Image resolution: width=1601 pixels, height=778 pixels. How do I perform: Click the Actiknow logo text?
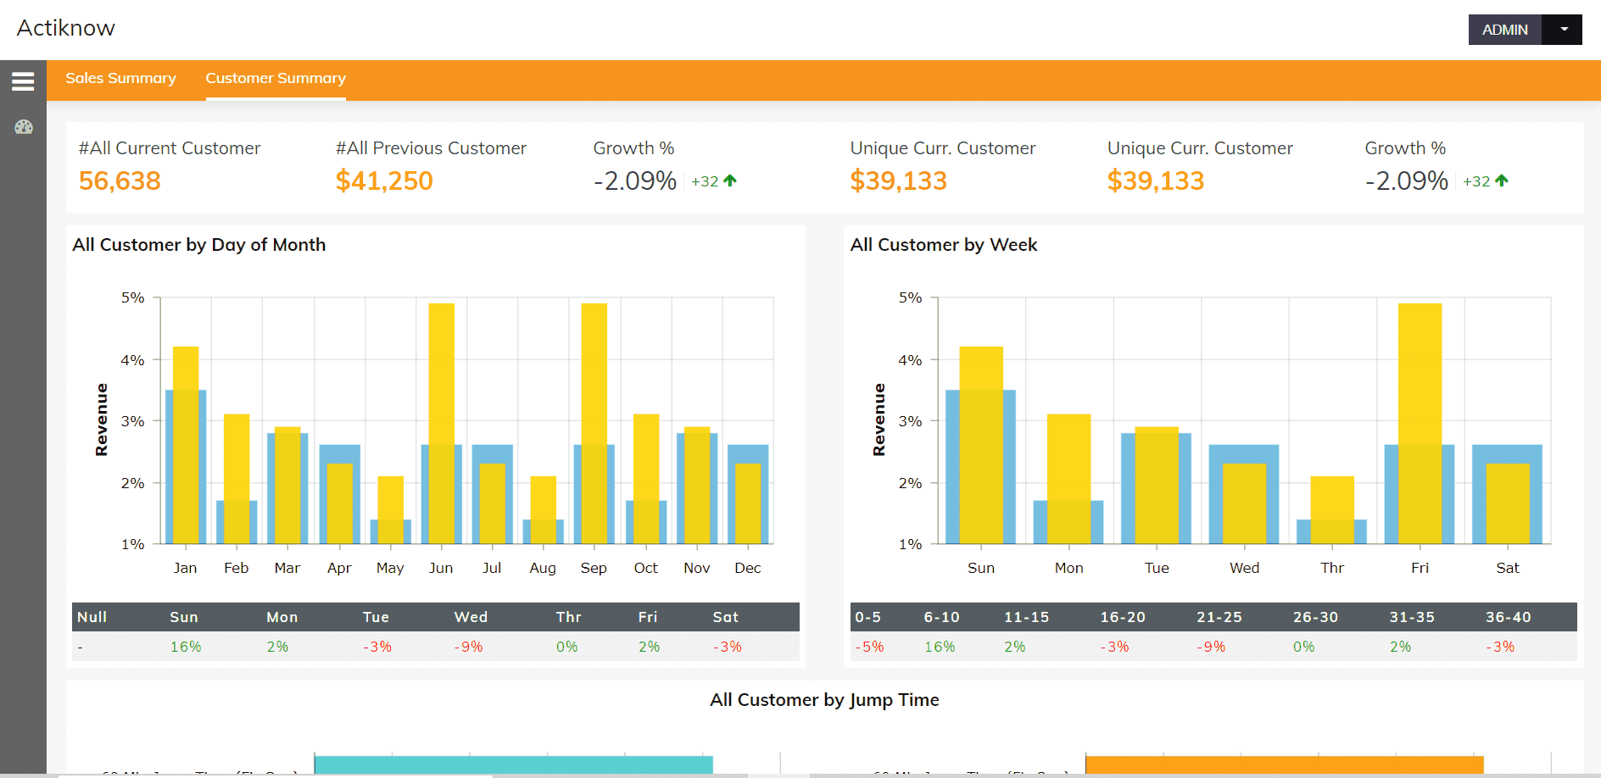tap(66, 28)
